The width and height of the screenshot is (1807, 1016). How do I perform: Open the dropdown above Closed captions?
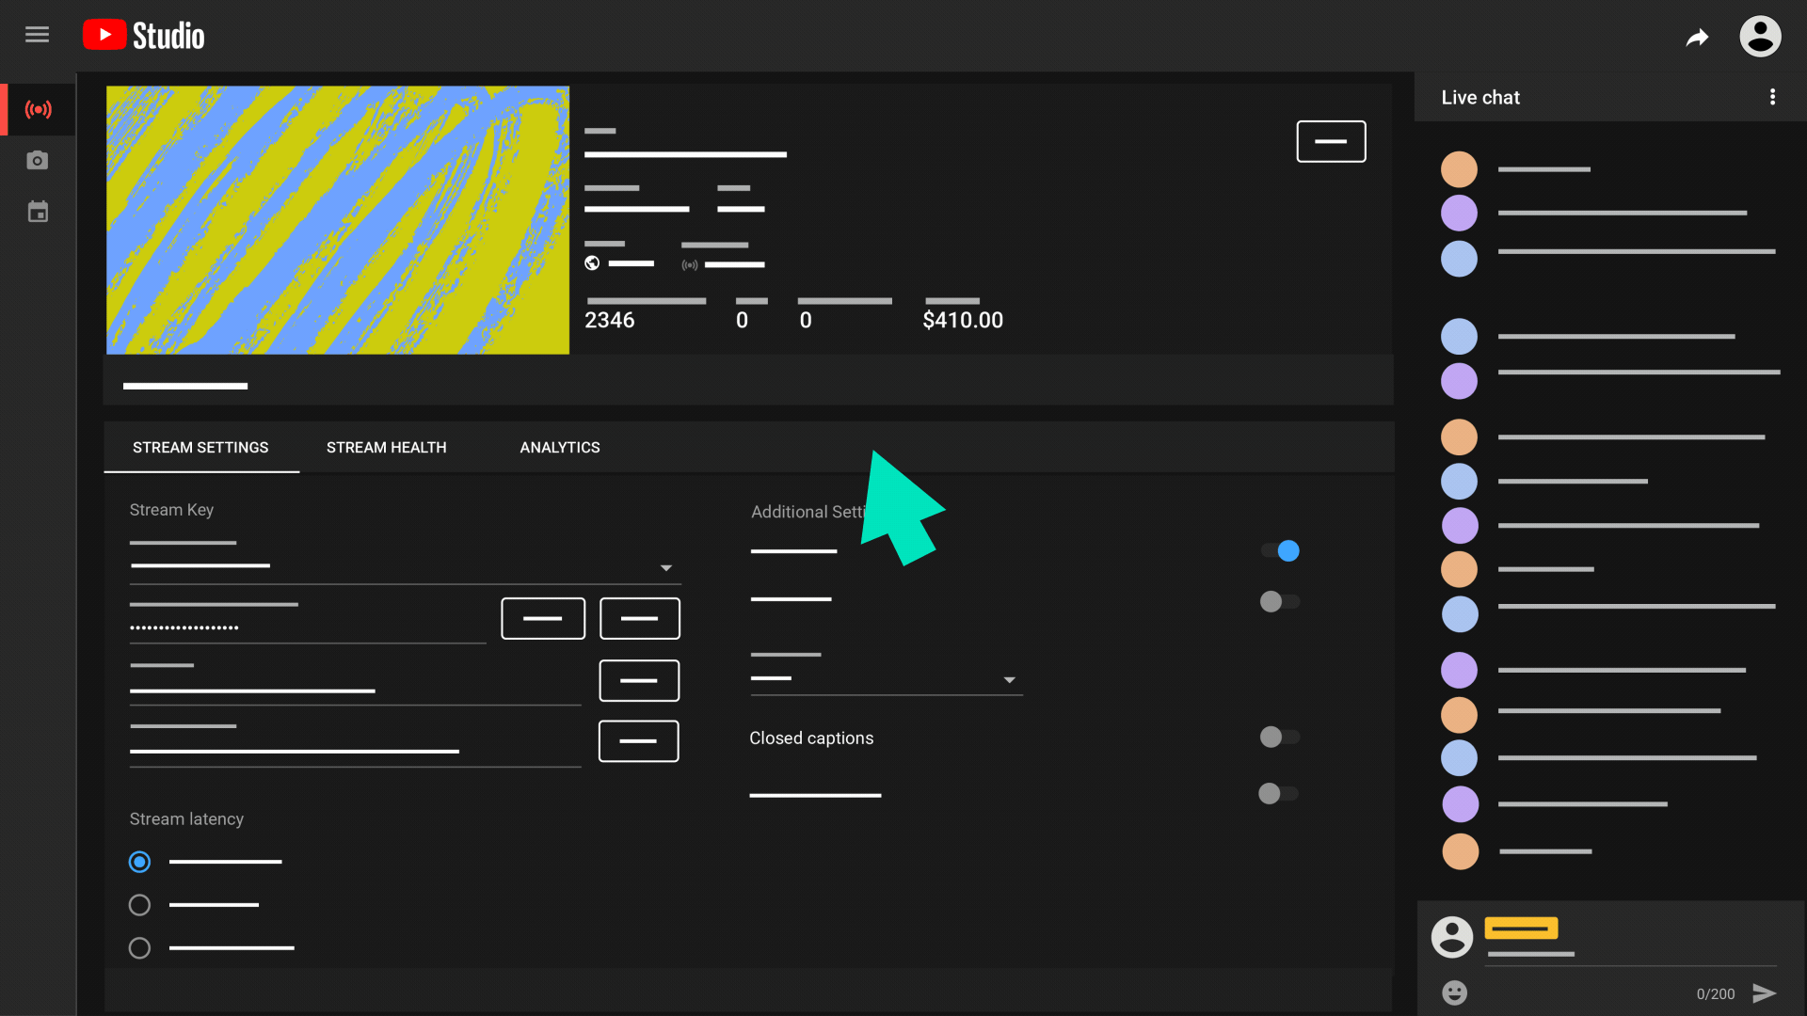1009,679
